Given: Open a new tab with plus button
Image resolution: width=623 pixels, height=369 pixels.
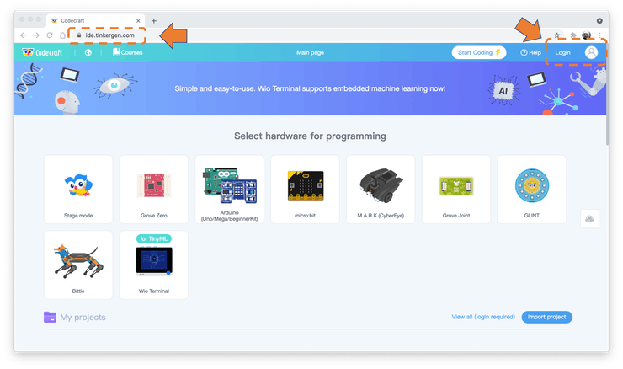Looking at the screenshot, I should (x=154, y=21).
